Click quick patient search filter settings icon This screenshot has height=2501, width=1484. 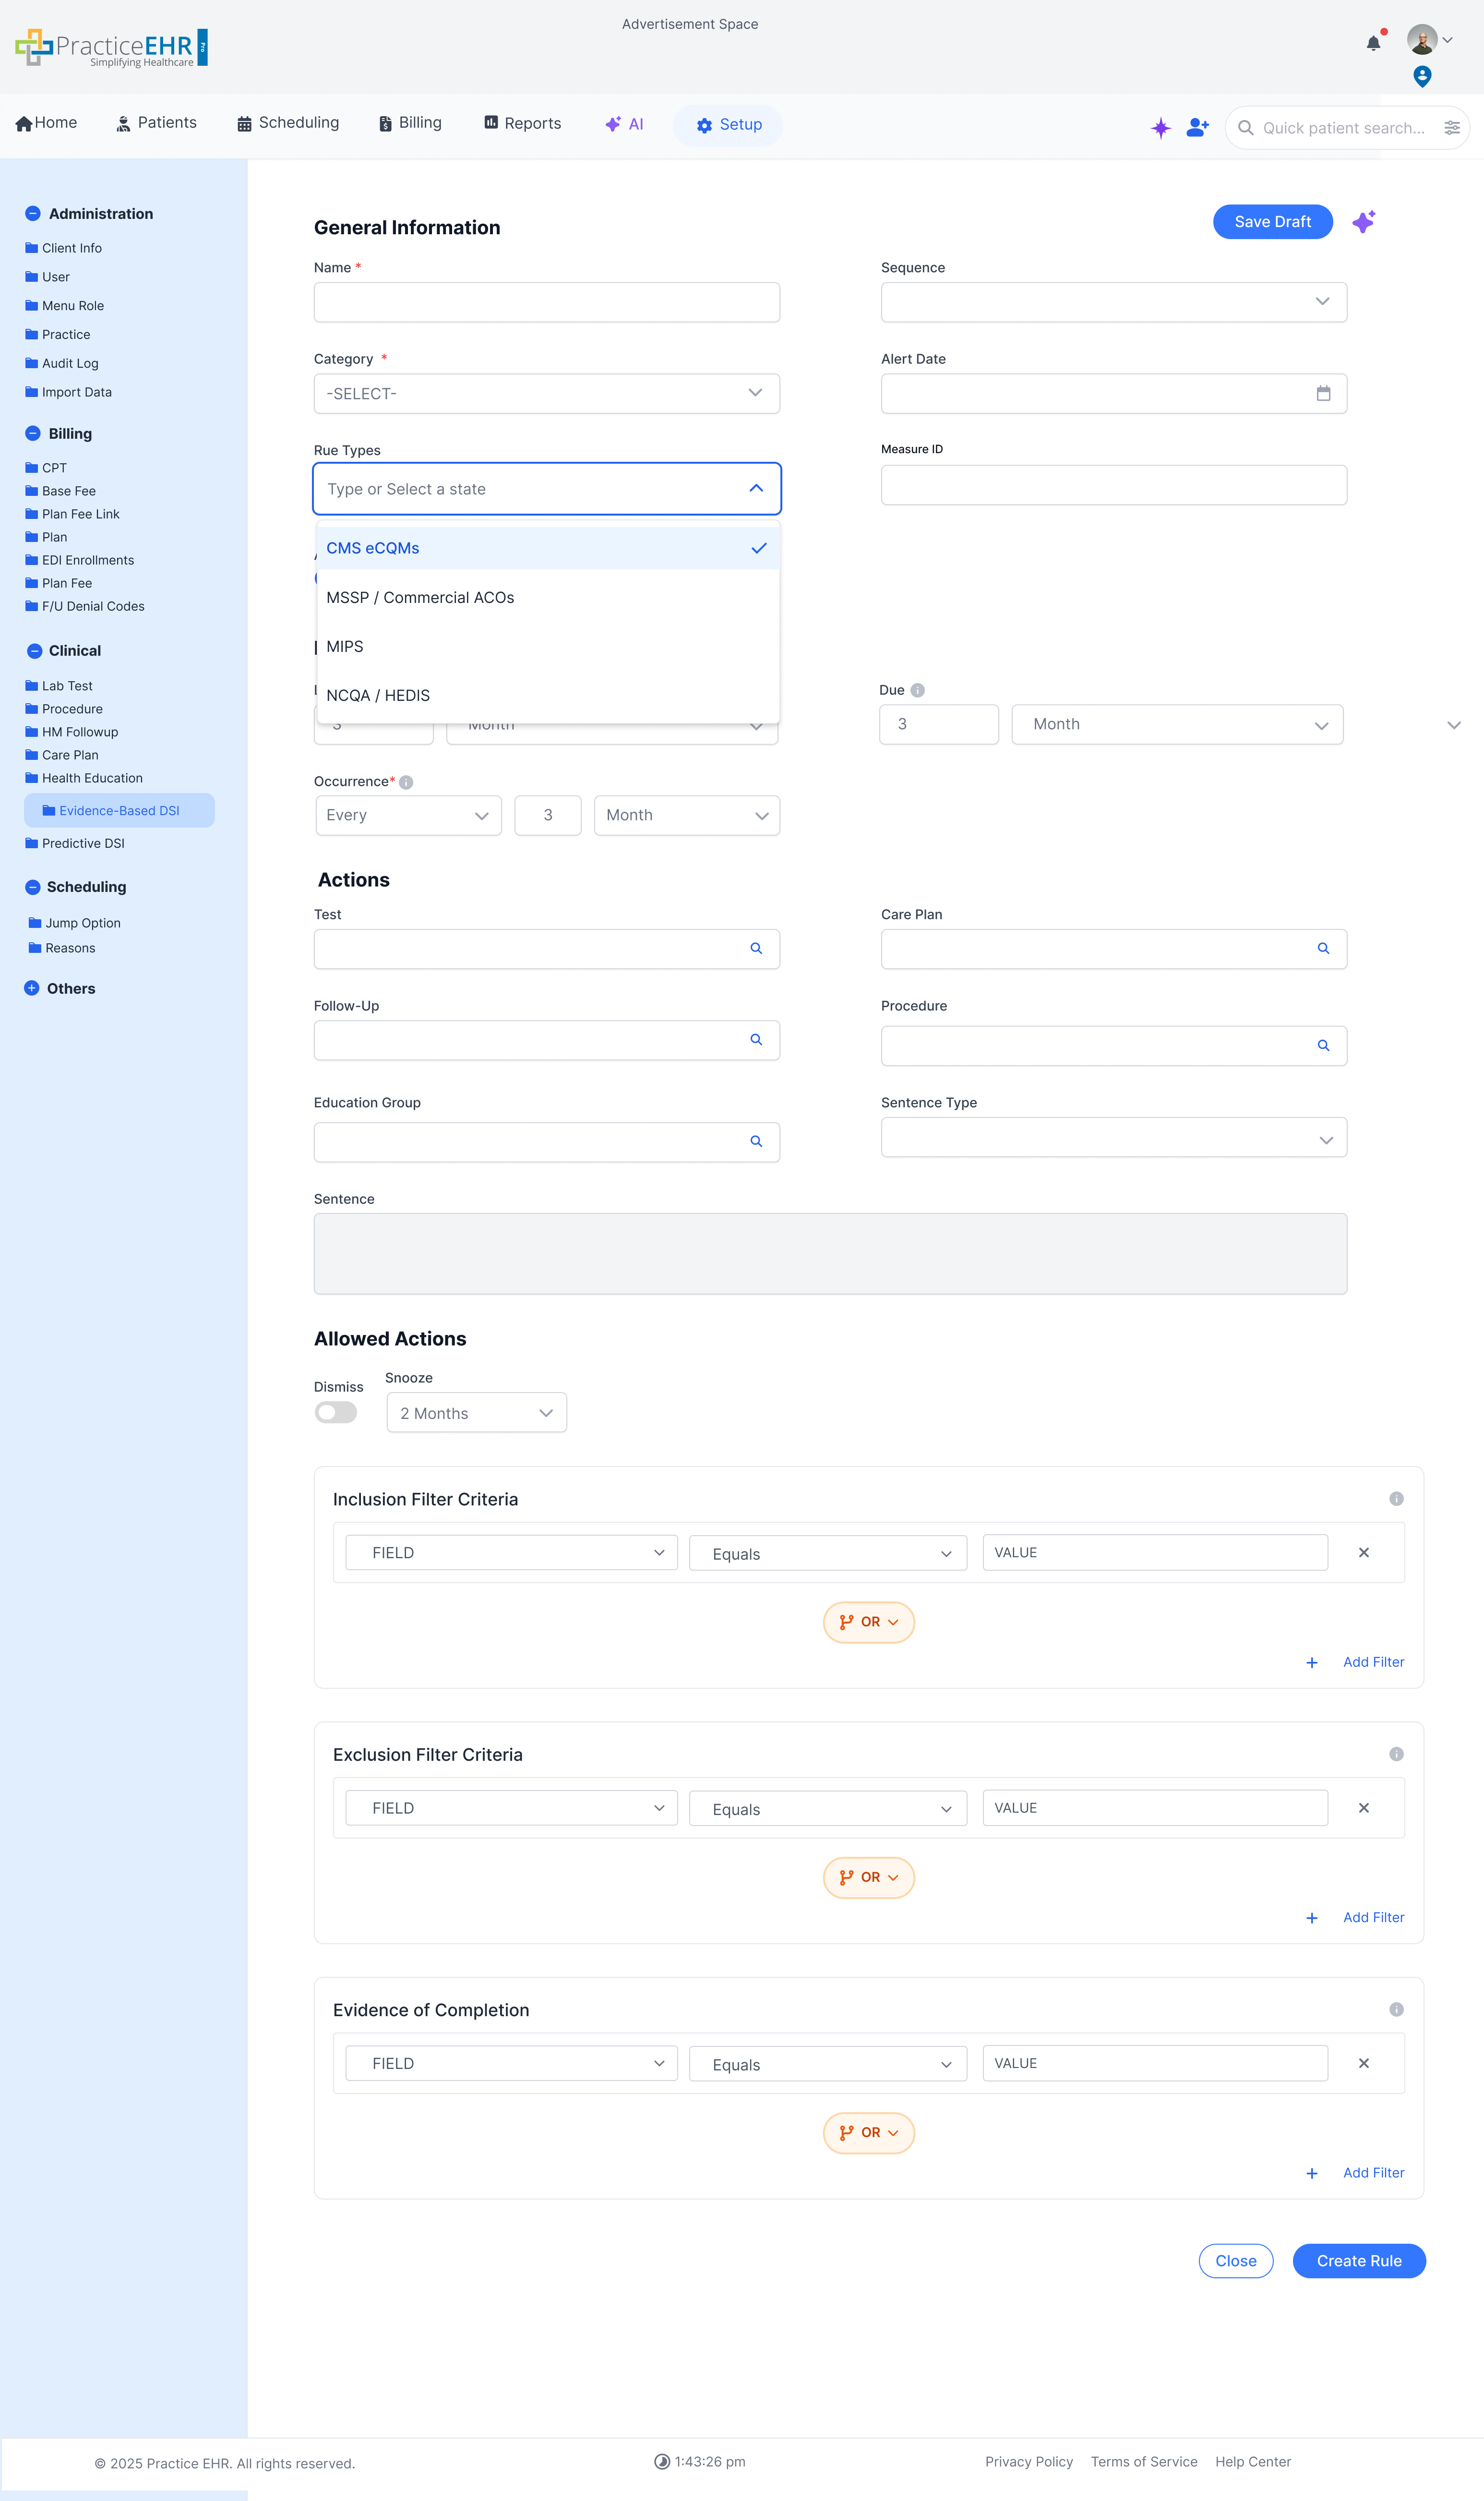click(1451, 128)
